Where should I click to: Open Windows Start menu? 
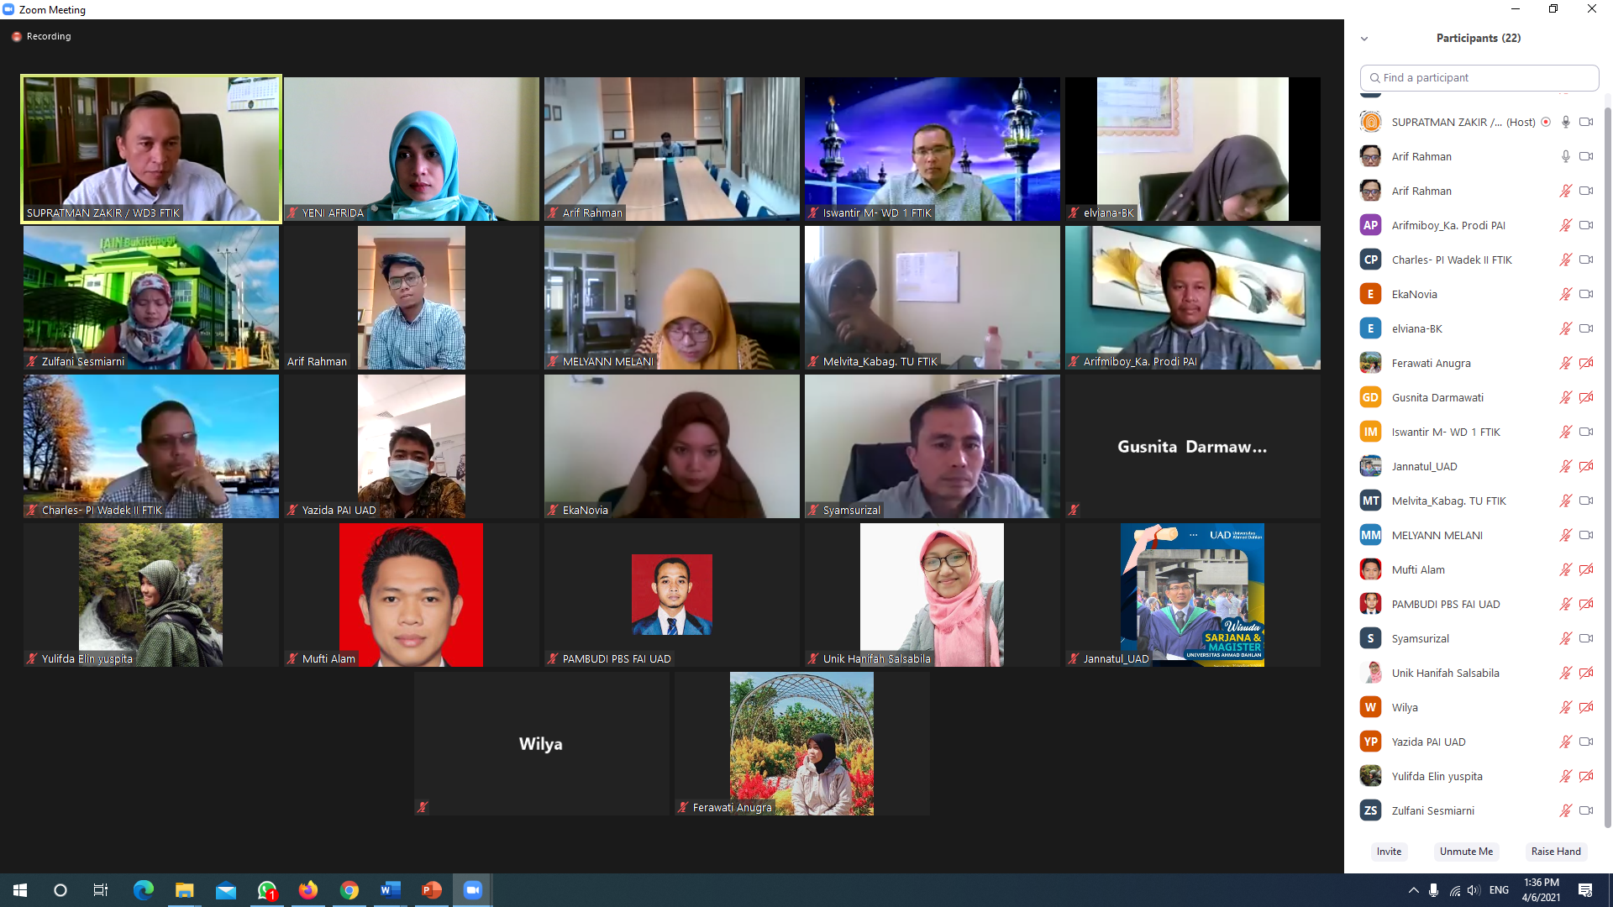[x=20, y=890]
